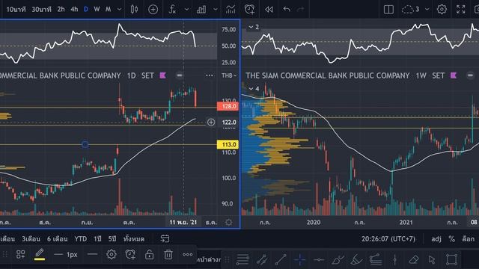Redo the last chart action
The width and height of the screenshot is (479, 269).
click(x=301, y=10)
